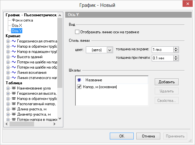Click curve icon beside Линия вскипания
The height and width of the screenshot is (145, 195).
tap(14, 72)
